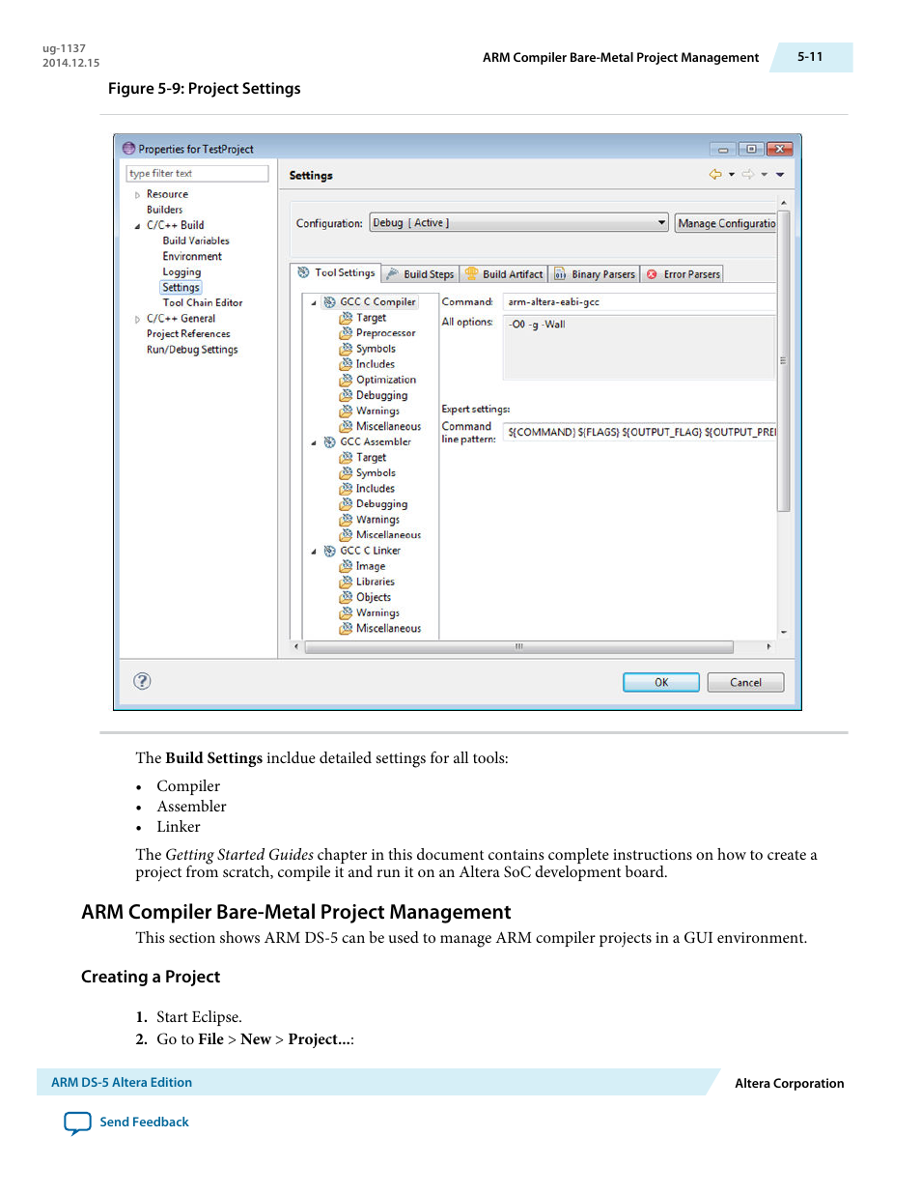
Task: Collapse the GCC C Linker tree node
Action: tap(314, 552)
